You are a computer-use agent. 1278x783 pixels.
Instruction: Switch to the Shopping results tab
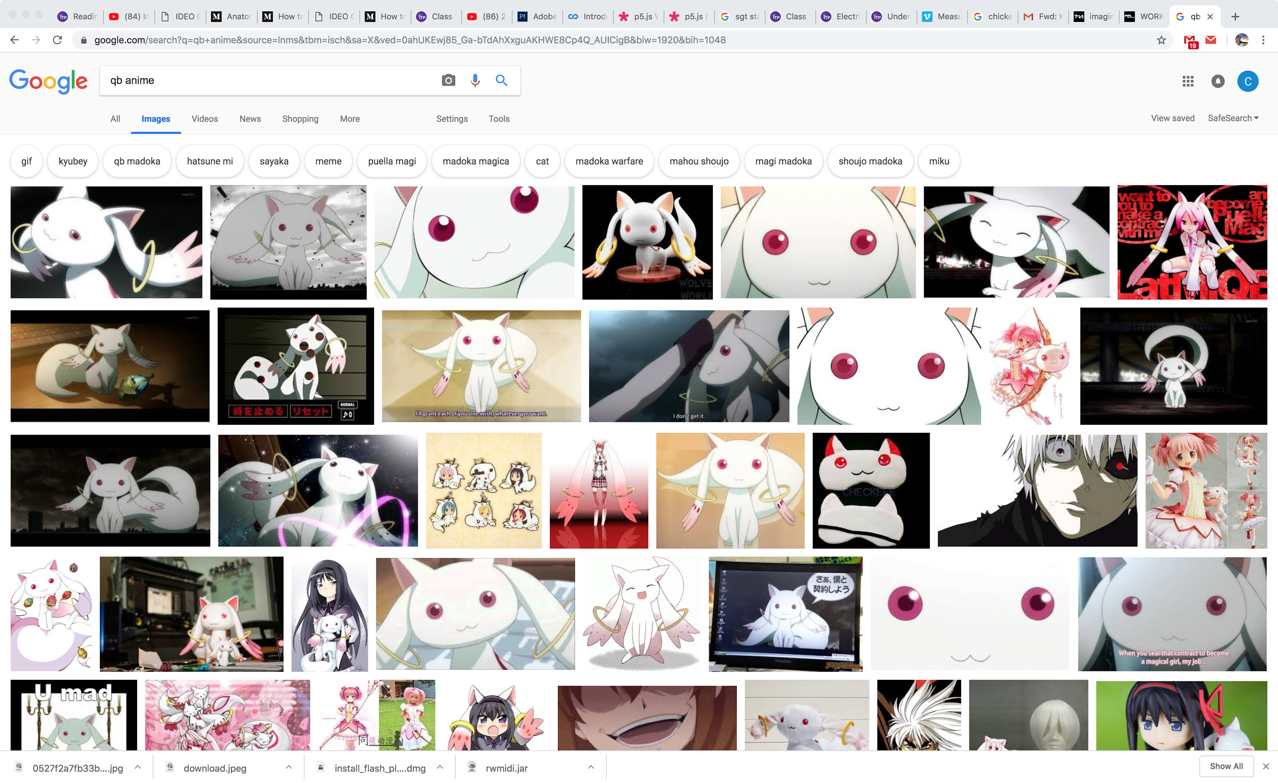[x=300, y=119]
